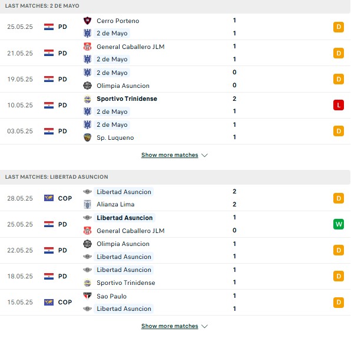Click the Sportivo Trinidense crest on 10.05.25
The height and width of the screenshot is (338, 351).
(x=87, y=99)
